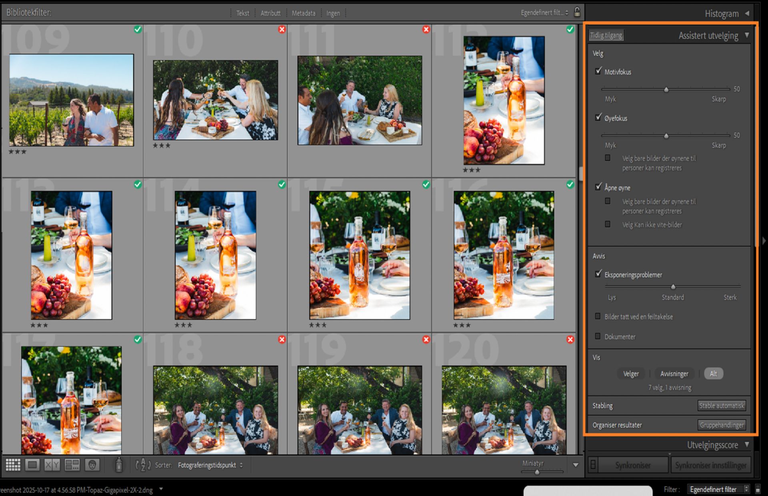Screen dimensions: 768x496
Task: Select the Tekst filter tab
Action: 242,13
